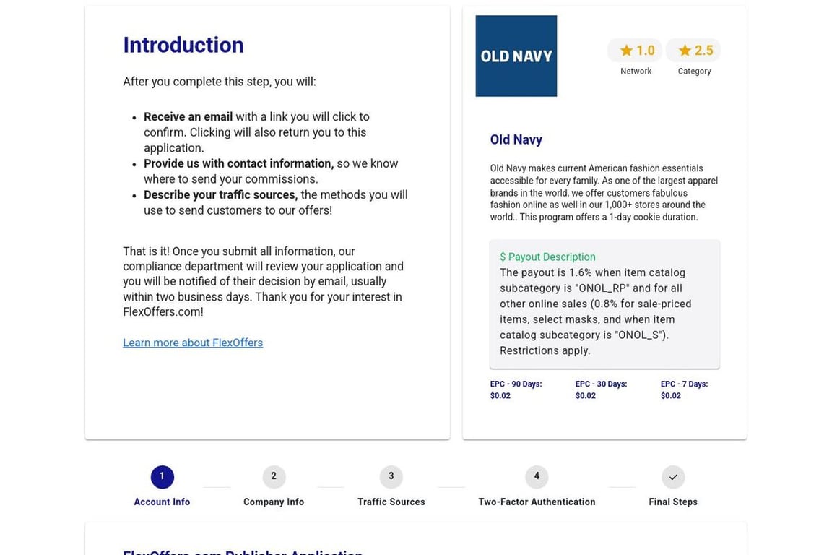This screenshot has width=832, height=555.
Task: Click the Network label under rating
Action: (636, 71)
